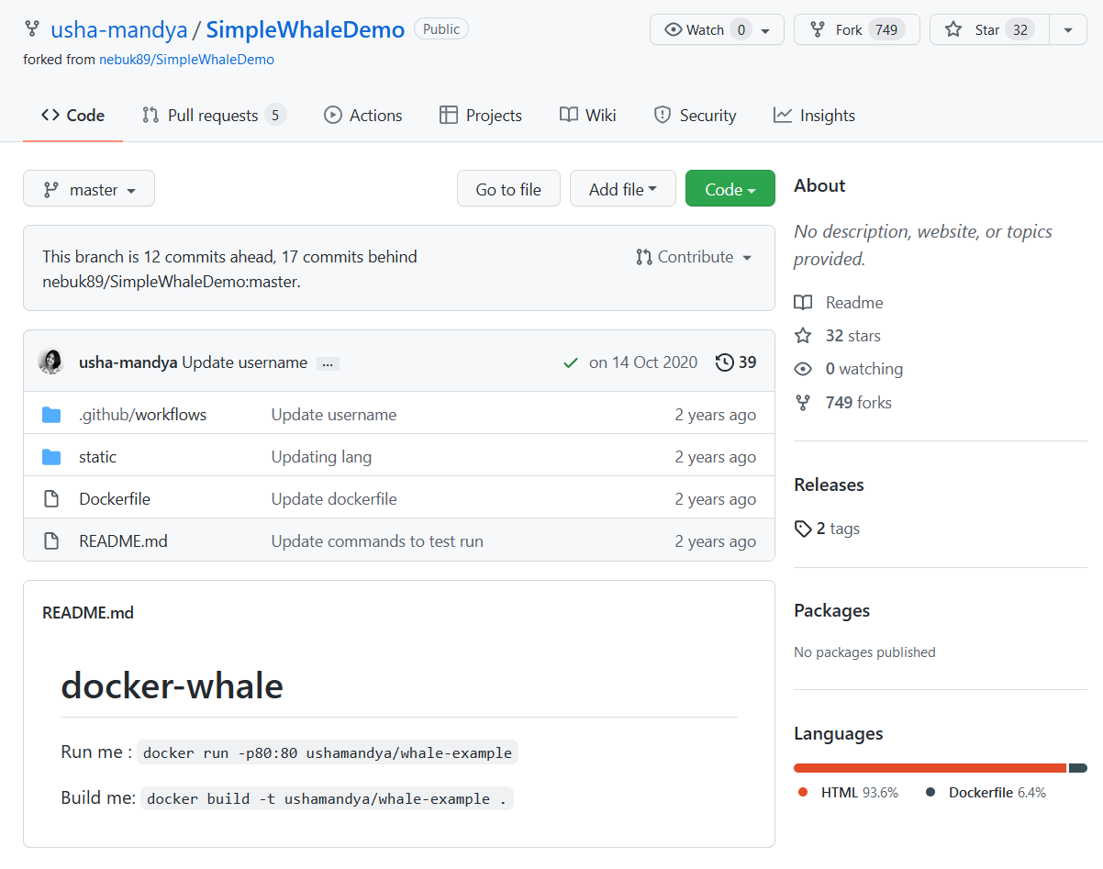Click the green check status icon
1103x869 pixels.
click(571, 362)
